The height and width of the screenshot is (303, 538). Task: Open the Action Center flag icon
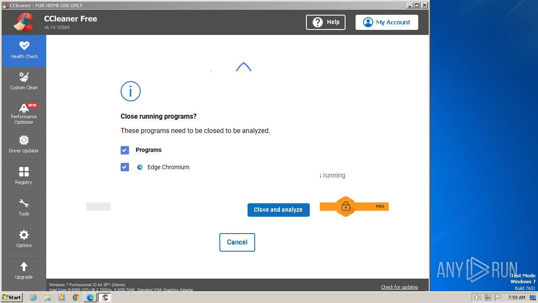click(498, 298)
